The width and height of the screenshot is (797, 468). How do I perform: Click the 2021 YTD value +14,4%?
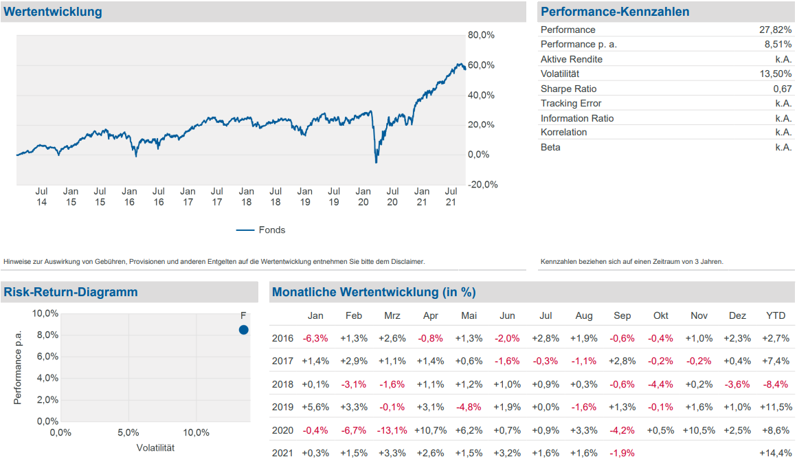[776, 453]
